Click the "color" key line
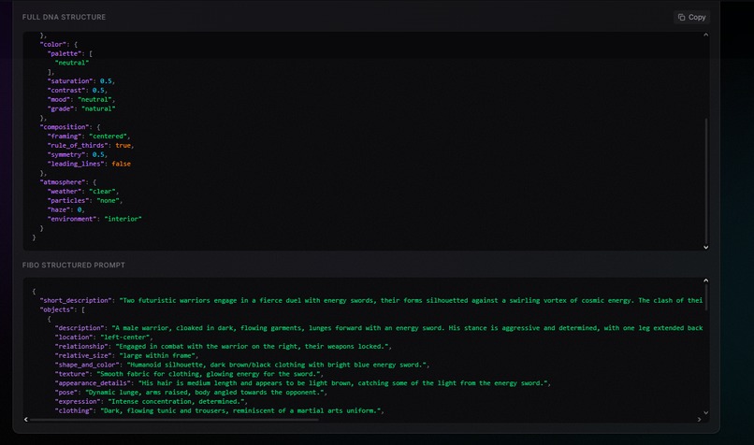The height and width of the screenshot is (445, 754). pyautogui.click(x=59, y=44)
